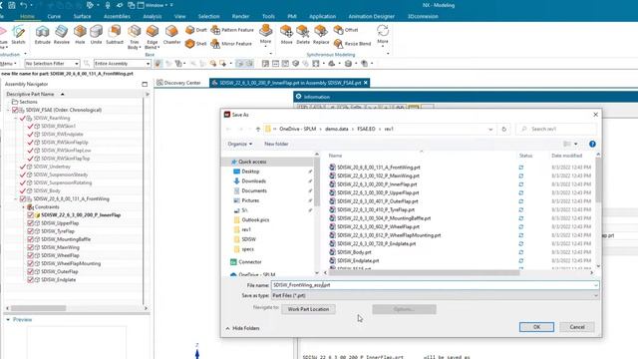The width and height of the screenshot is (638, 359).
Task: Toggle checkbox for SDISW_WheelFlapMounting
Action: coord(31,263)
